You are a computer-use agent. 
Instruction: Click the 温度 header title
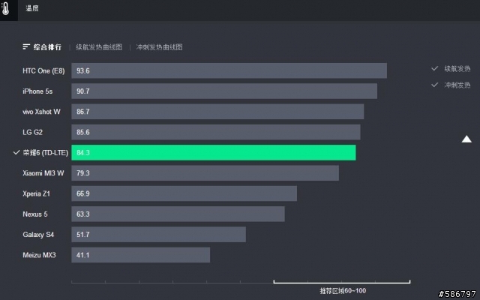coord(31,8)
